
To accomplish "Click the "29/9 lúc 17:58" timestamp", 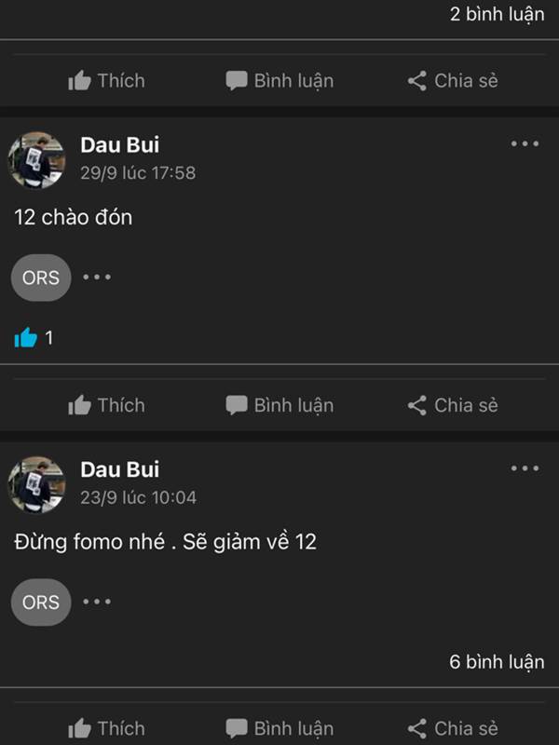I will [138, 173].
